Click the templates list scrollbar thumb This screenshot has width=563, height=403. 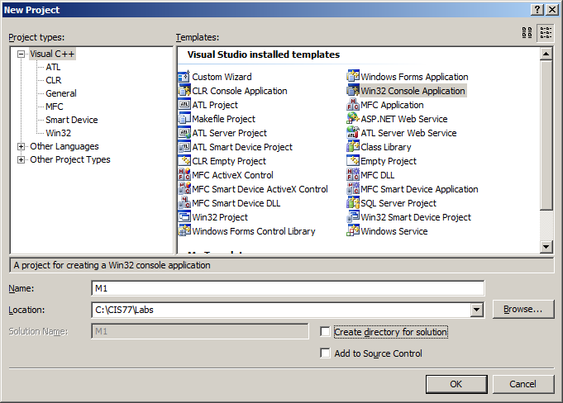point(546,135)
